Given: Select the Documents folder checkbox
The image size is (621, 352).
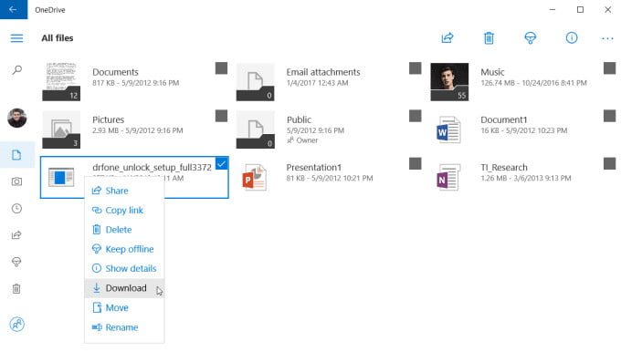Looking at the screenshot, I should point(221,68).
